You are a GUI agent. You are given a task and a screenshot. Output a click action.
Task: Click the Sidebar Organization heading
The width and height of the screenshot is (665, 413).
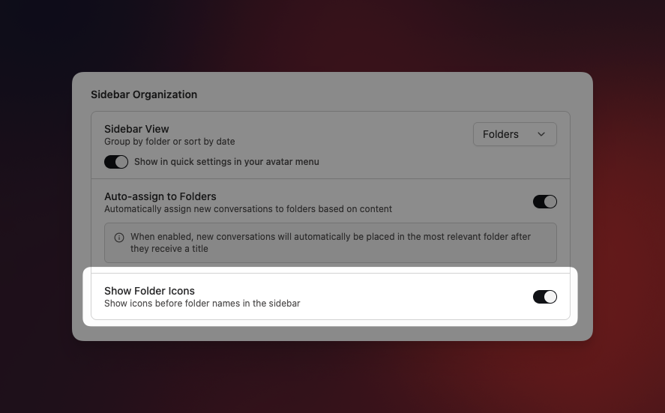click(x=144, y=94)
